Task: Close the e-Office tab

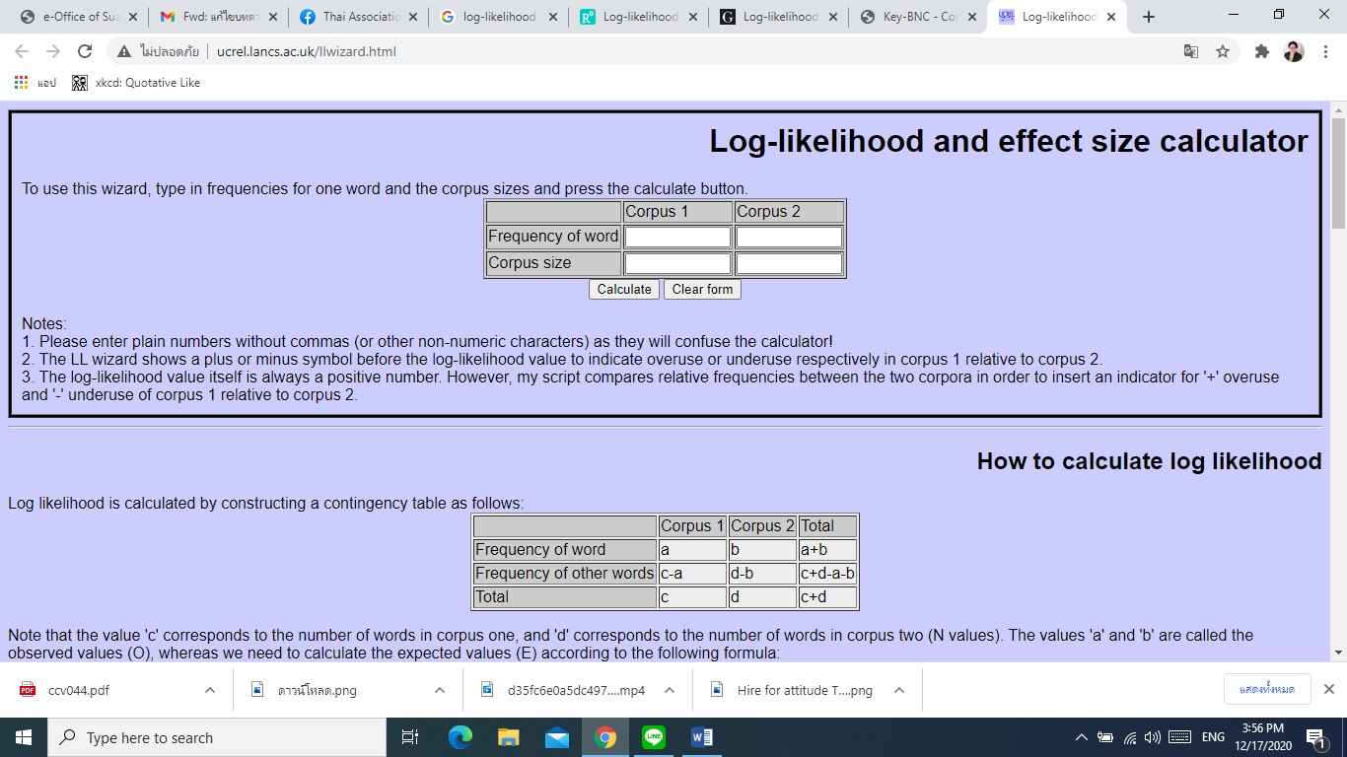Action: [x=133, y=17]
